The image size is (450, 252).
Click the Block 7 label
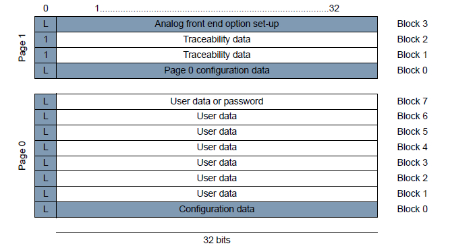[412, 101]
